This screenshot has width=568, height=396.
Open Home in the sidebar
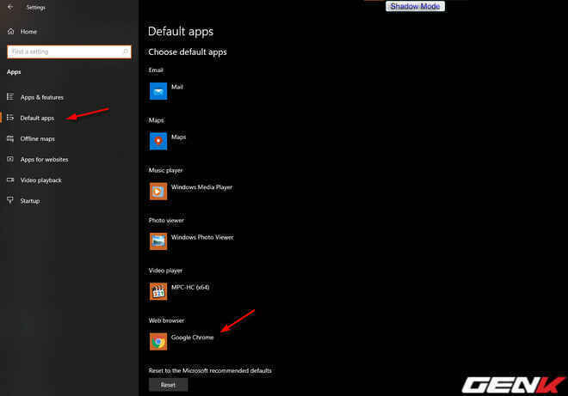pos(28,32)
